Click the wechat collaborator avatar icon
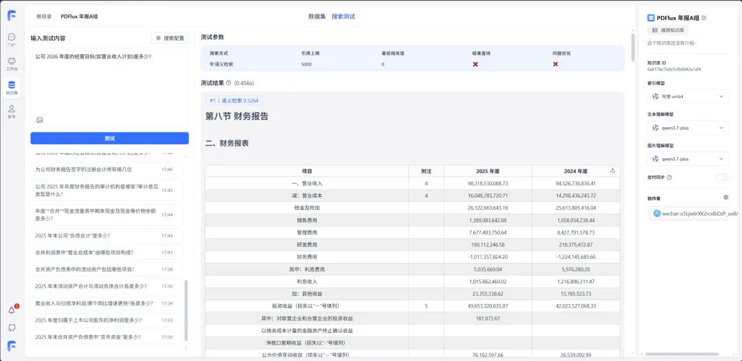 (657, 213)
